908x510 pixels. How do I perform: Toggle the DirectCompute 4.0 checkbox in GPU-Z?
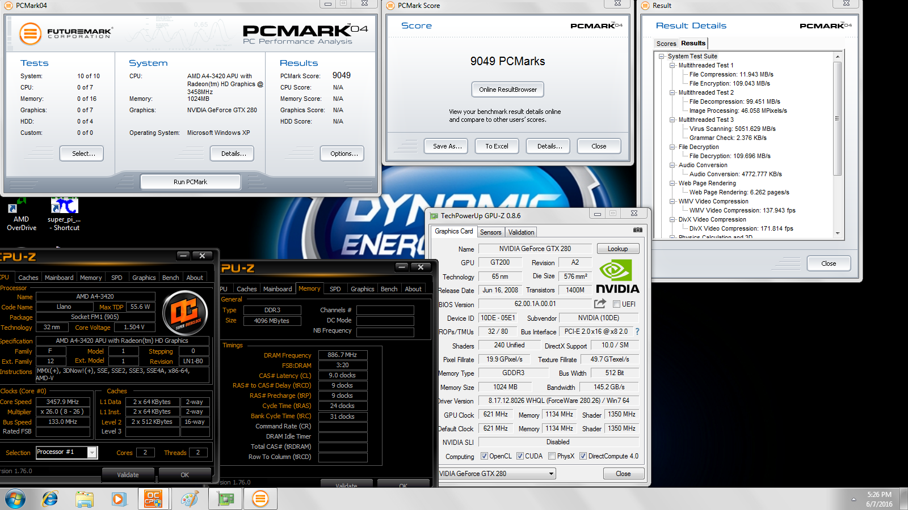[x=583, y=456]
